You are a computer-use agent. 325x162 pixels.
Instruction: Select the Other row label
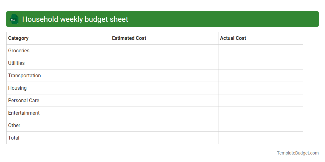(14, 126)
